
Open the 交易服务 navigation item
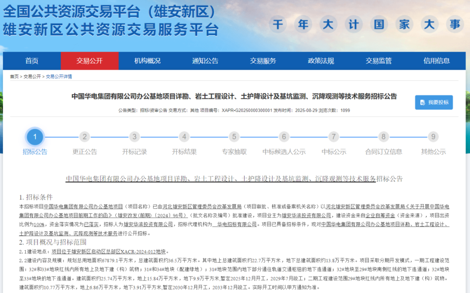pyautogui.click(x=263, y=61)
